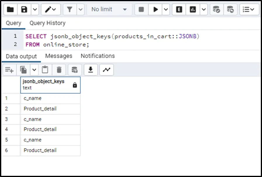
Task: Click the Commit transaction icon
Action: [216, 10]
